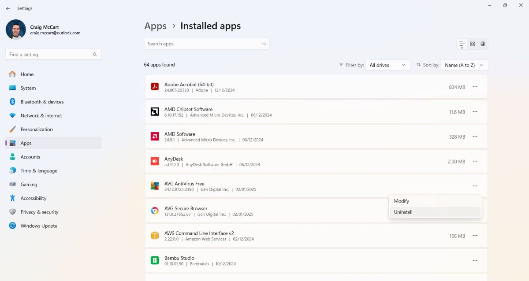This screenshot has height=281, width=529.
Task: Open Gaming settings
Action: coord(53,185)
